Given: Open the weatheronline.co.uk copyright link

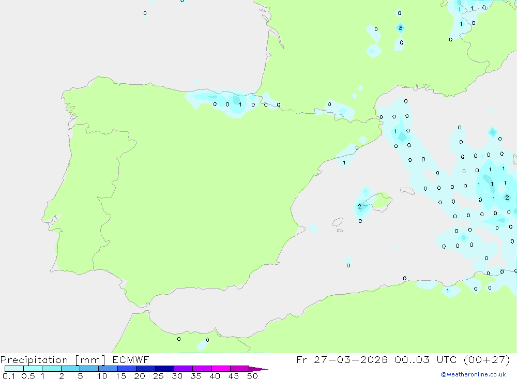Looking at the screenshot, I should point(473,374).
